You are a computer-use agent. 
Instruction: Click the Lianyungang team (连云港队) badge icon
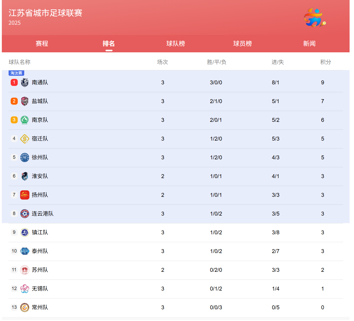tap(24, 214)
